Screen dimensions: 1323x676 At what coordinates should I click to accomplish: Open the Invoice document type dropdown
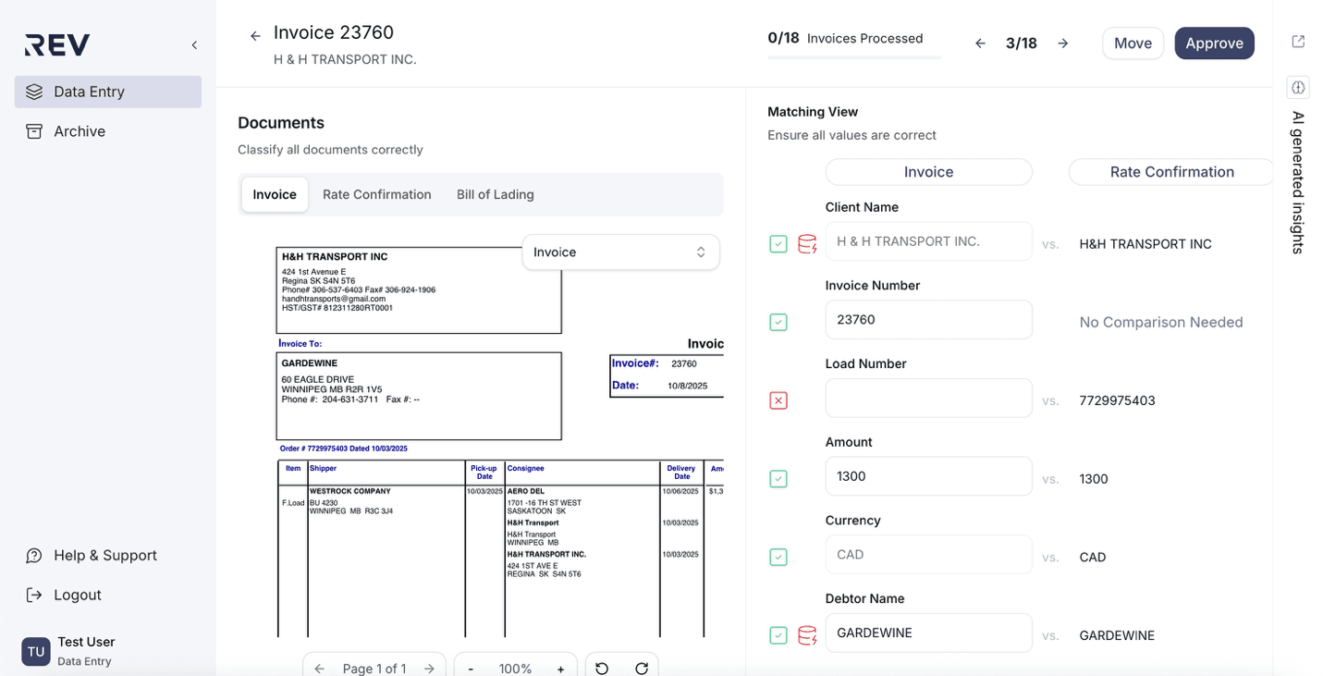tap(620, 252)
